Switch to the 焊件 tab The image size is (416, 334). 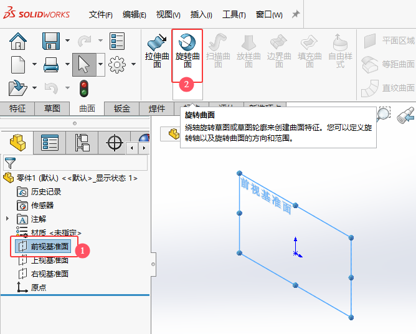157,108
